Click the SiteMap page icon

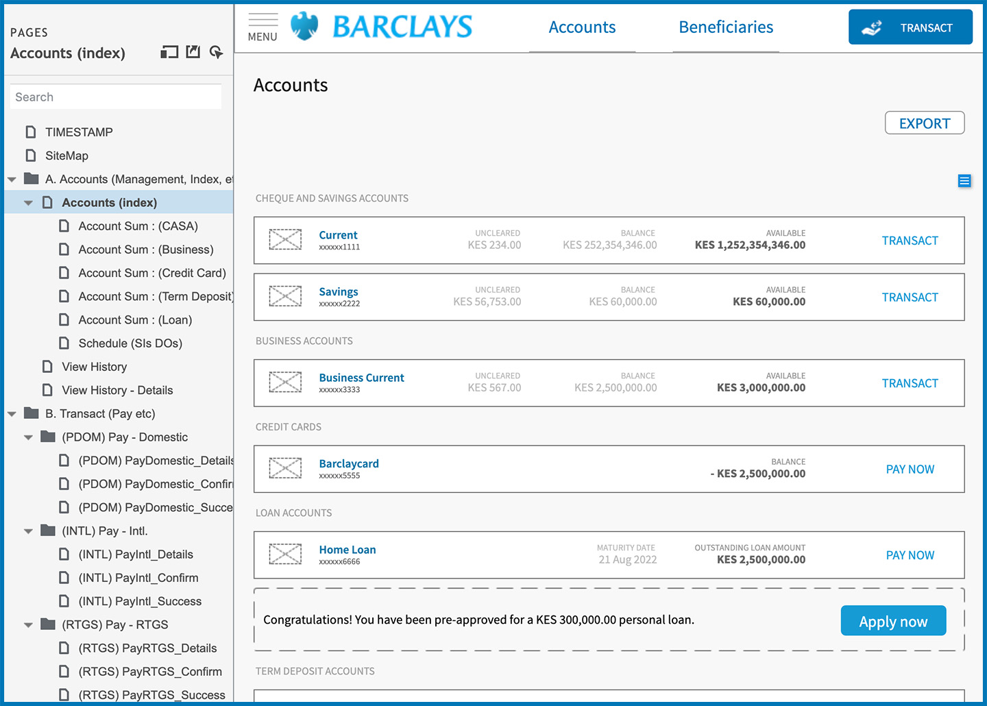click(31, 155)
